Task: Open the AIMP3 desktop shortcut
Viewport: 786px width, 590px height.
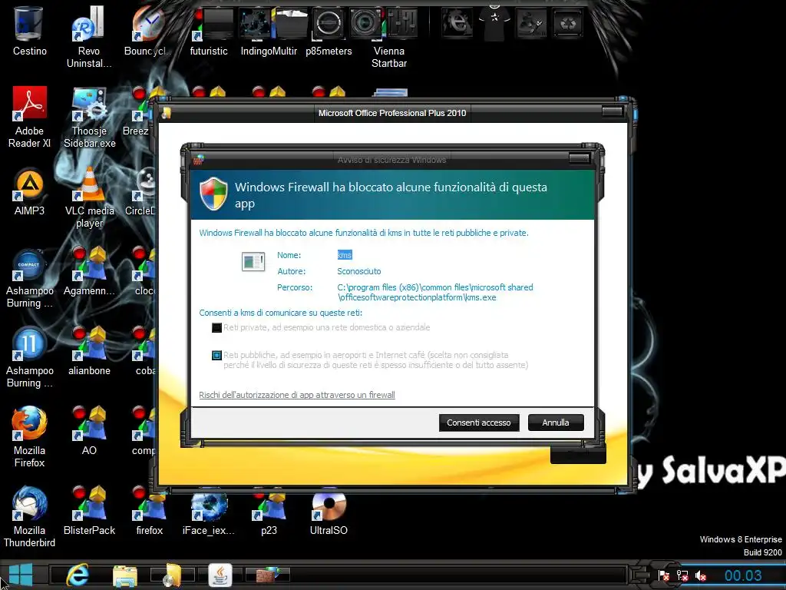Action: pos(29,191)
